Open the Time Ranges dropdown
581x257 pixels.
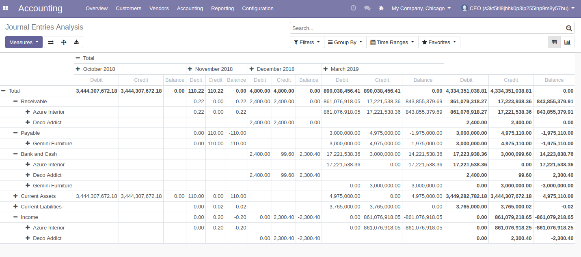pos(391,42)
